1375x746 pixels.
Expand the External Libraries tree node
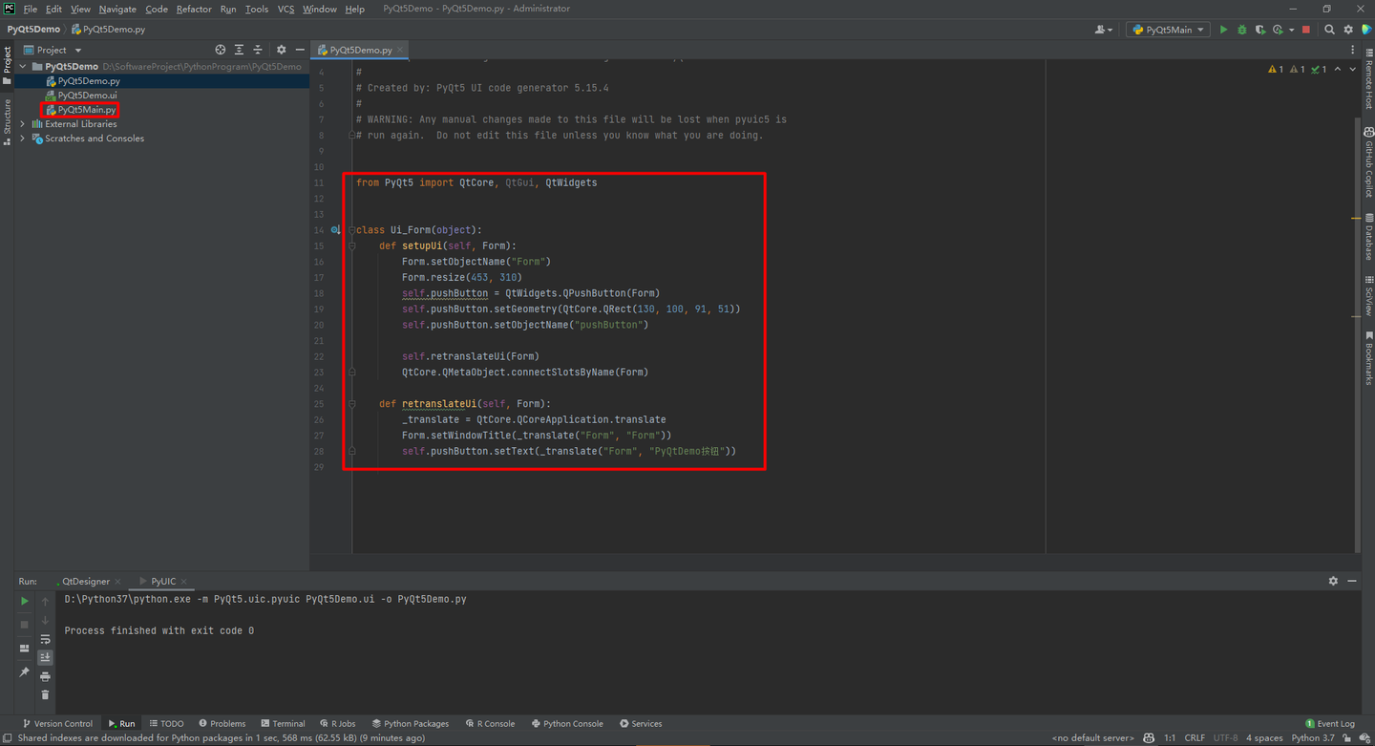point(23,124)
